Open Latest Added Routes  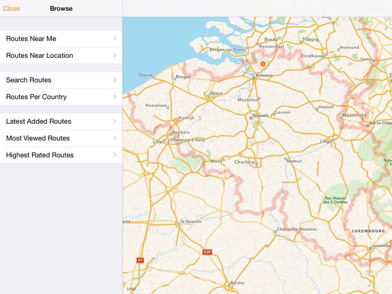[61, 122]
